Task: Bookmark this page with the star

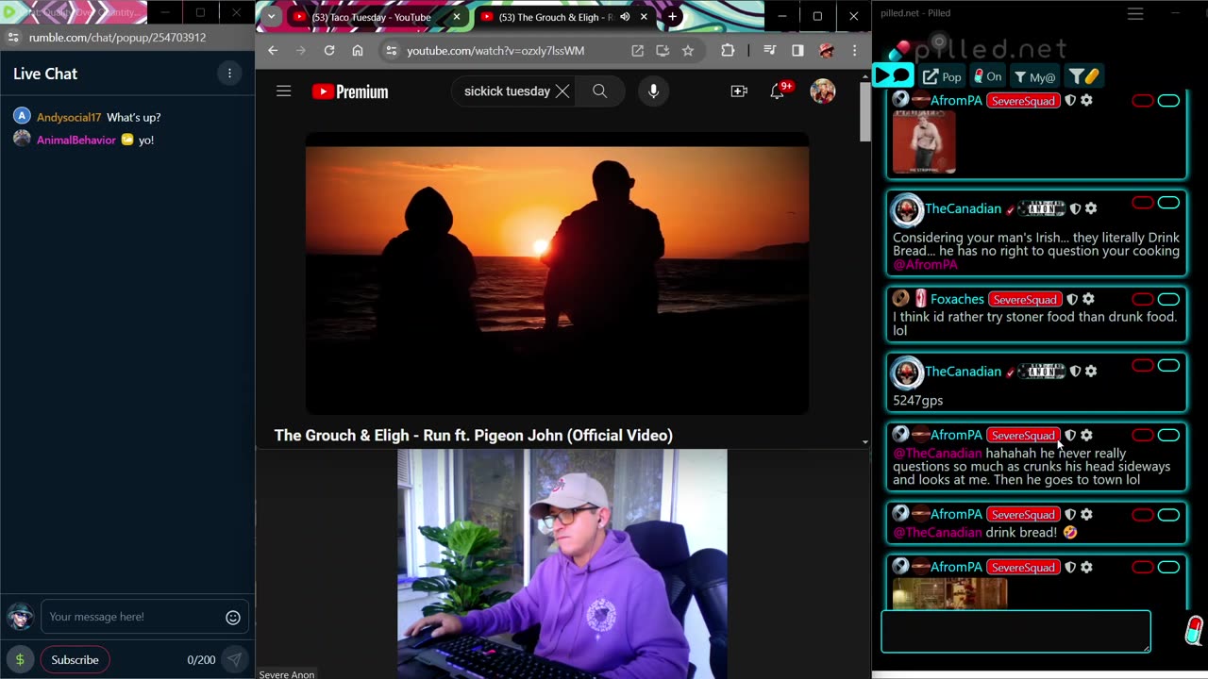Action: click(x=688, y=51)
